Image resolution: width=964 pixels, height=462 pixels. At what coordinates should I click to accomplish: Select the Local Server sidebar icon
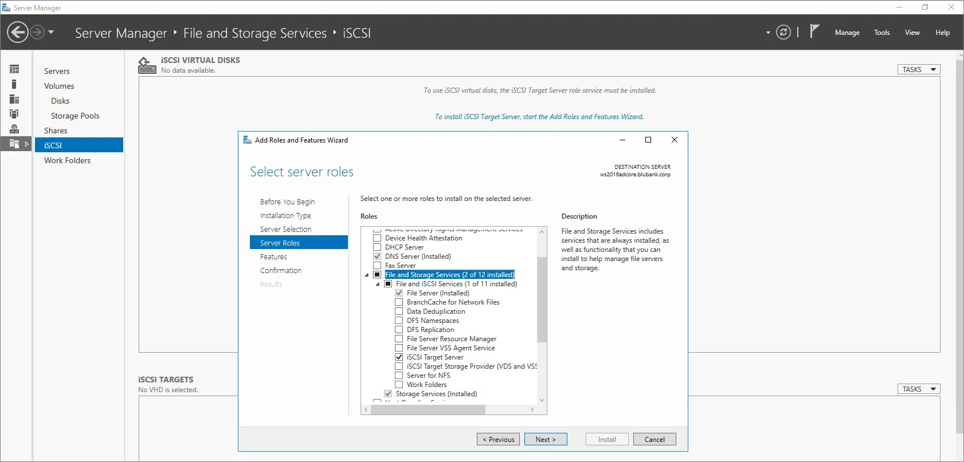click(x=14, y=84)
